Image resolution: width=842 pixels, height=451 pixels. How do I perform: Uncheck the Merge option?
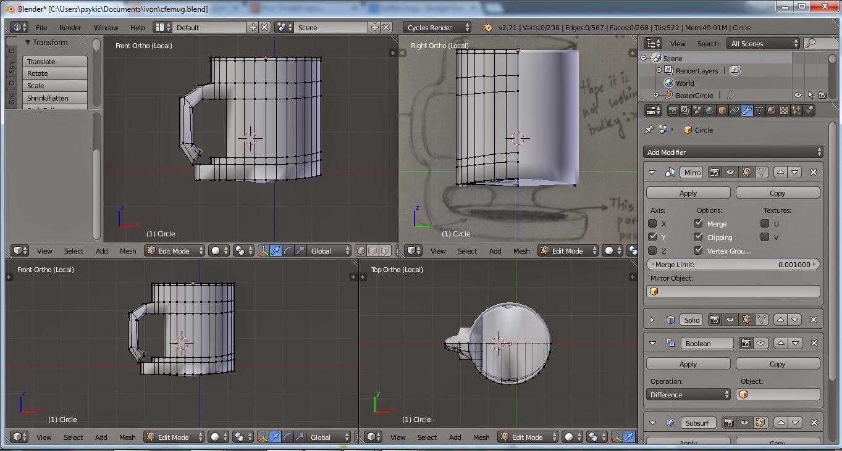tap(698, 223)
